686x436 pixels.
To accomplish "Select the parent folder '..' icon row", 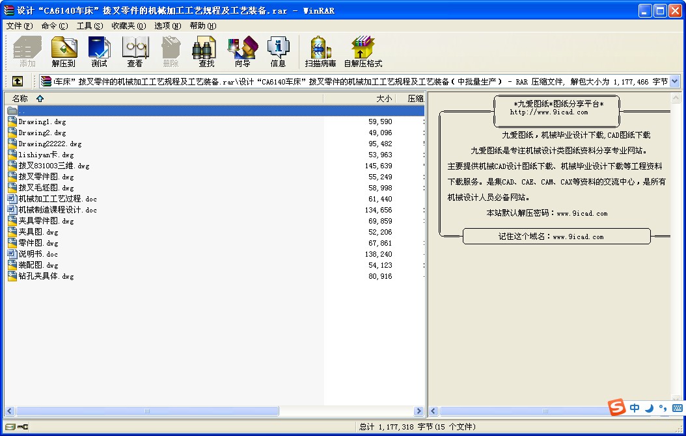I will coord(214,110).
